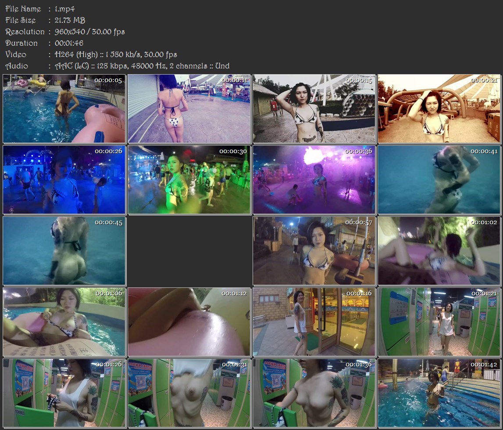Screen dimensions: 503x430
Task: Click the 'File Size' label
Action: (x=21, y=20)
